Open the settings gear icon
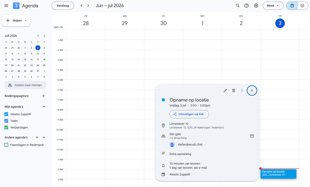This screenshot has height=187, width=310. click(x=256, y=6)
